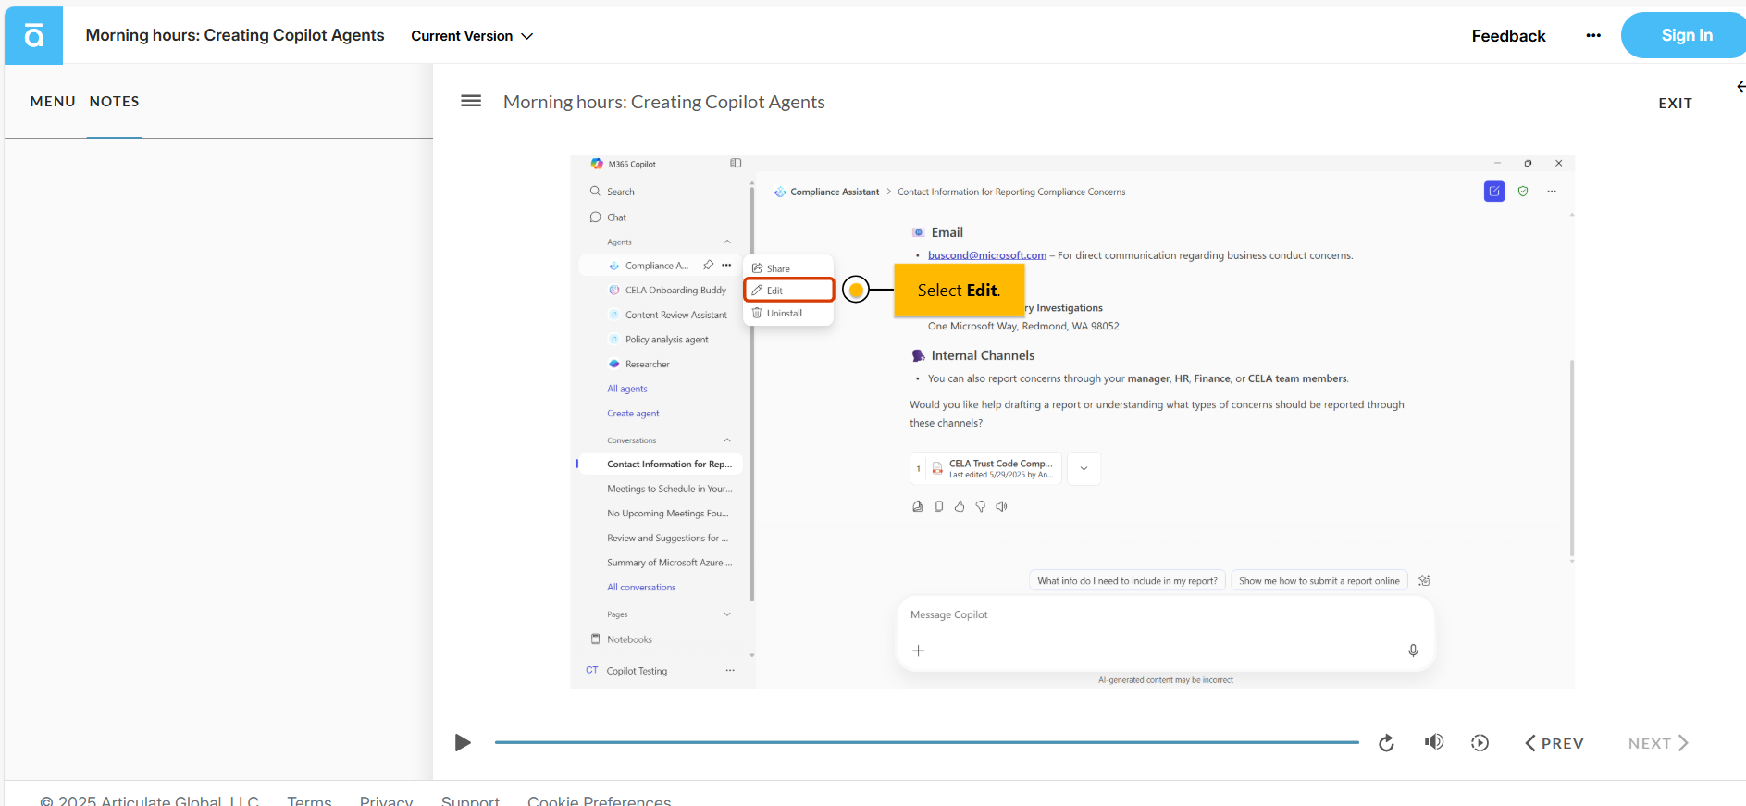
Task: Open ellipsis next to Copilot Testing
Action: tap(730, 671)
